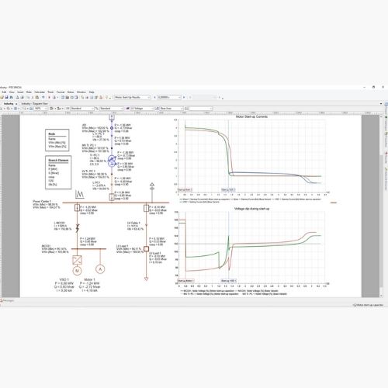Image resolution: width=388 pixels, height=388 pixels.
Task: Click the LV Load 1 square node
Action: point(146,249)
